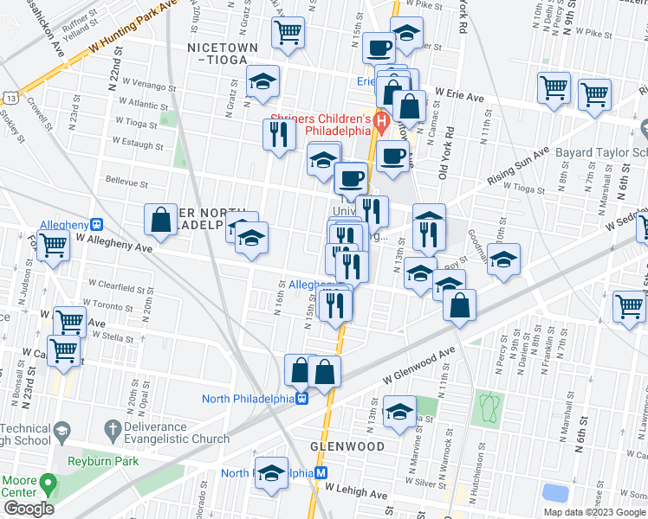648x519 pixels.
Task: Click the school marker next to W Pike St
Action: pyautogui.click(x=406, y=33)
